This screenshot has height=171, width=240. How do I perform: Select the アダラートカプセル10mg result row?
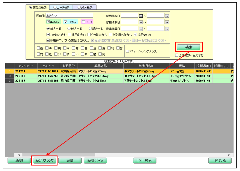99,76
